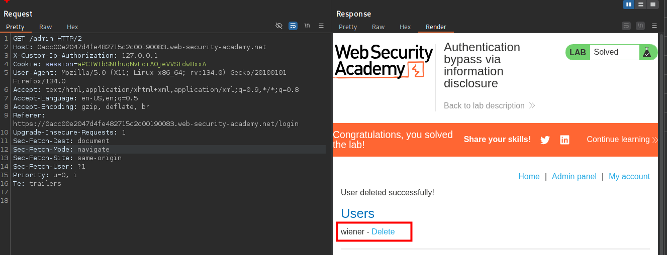The height and width of the screenshot is (255, 667).
Task: Click the Twitter share icon
Action: [x=545, y=140]
